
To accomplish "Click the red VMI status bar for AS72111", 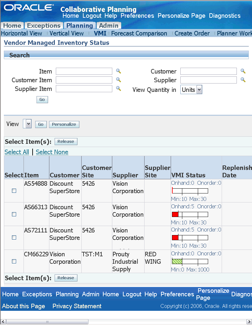I will click(190, 238).
